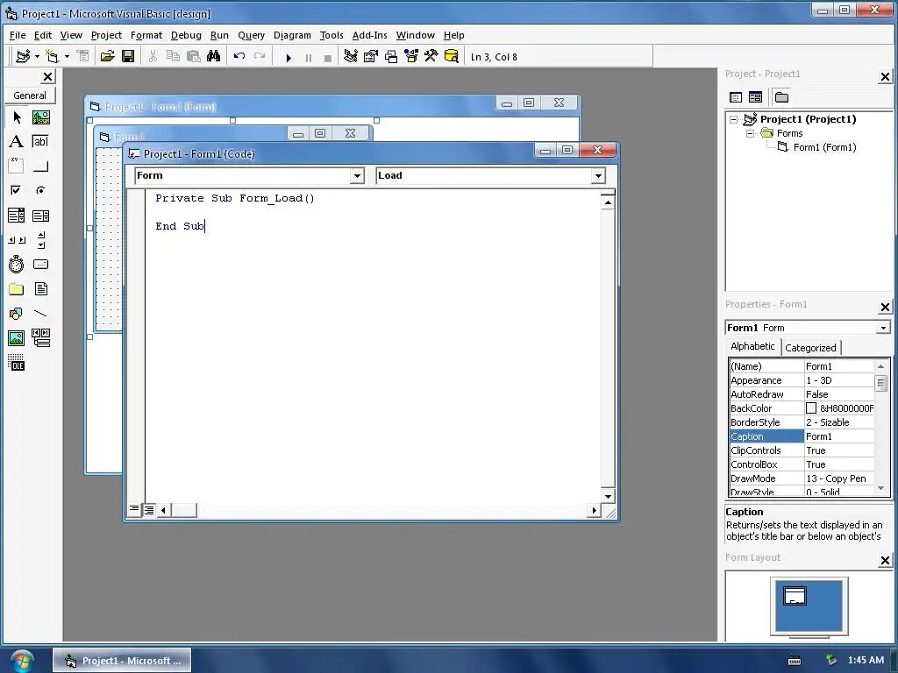Open the Form1 object dropdown in Properties
Screen dimensions: 898x673
pos(883,328)
